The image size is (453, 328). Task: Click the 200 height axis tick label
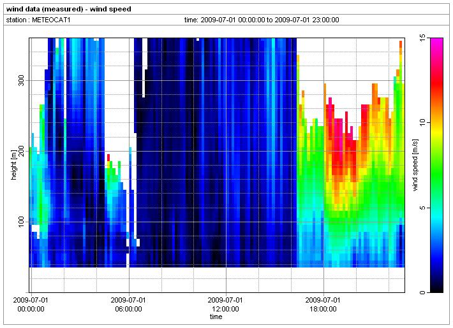click(x=21, y=151)
